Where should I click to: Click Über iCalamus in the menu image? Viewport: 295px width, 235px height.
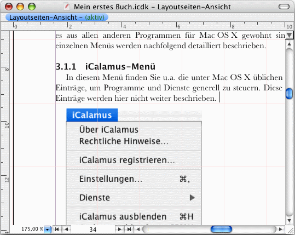click(x=109, y=130)
